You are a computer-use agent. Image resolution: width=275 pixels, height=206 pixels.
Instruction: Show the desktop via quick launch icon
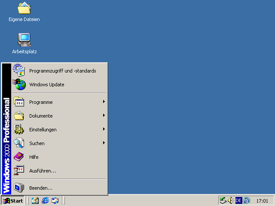35,200
